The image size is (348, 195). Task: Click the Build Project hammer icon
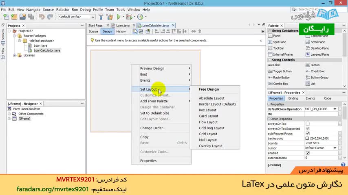pyautogui.click(x=101, y=17)
